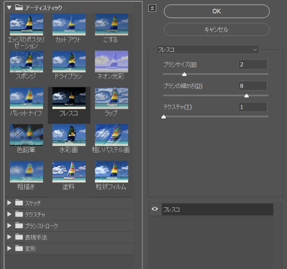Collapse the filter gallery with double-chevron button

point(152,9)
